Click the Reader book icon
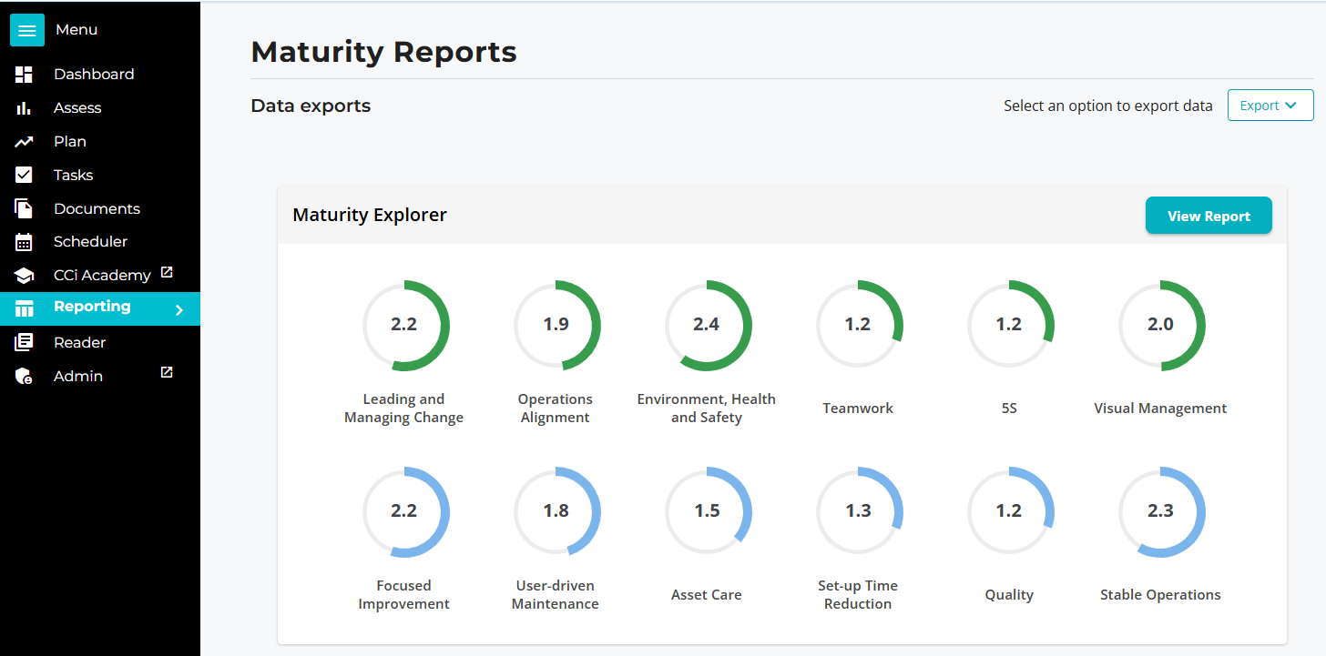 click(x=25, y=342)
